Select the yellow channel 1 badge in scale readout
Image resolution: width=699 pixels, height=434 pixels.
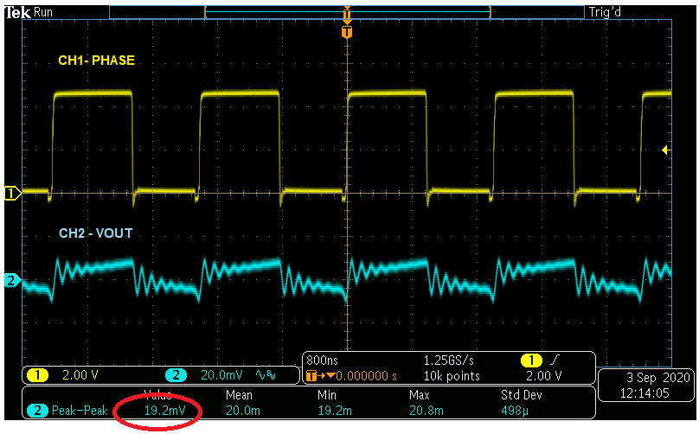[37, 375]
